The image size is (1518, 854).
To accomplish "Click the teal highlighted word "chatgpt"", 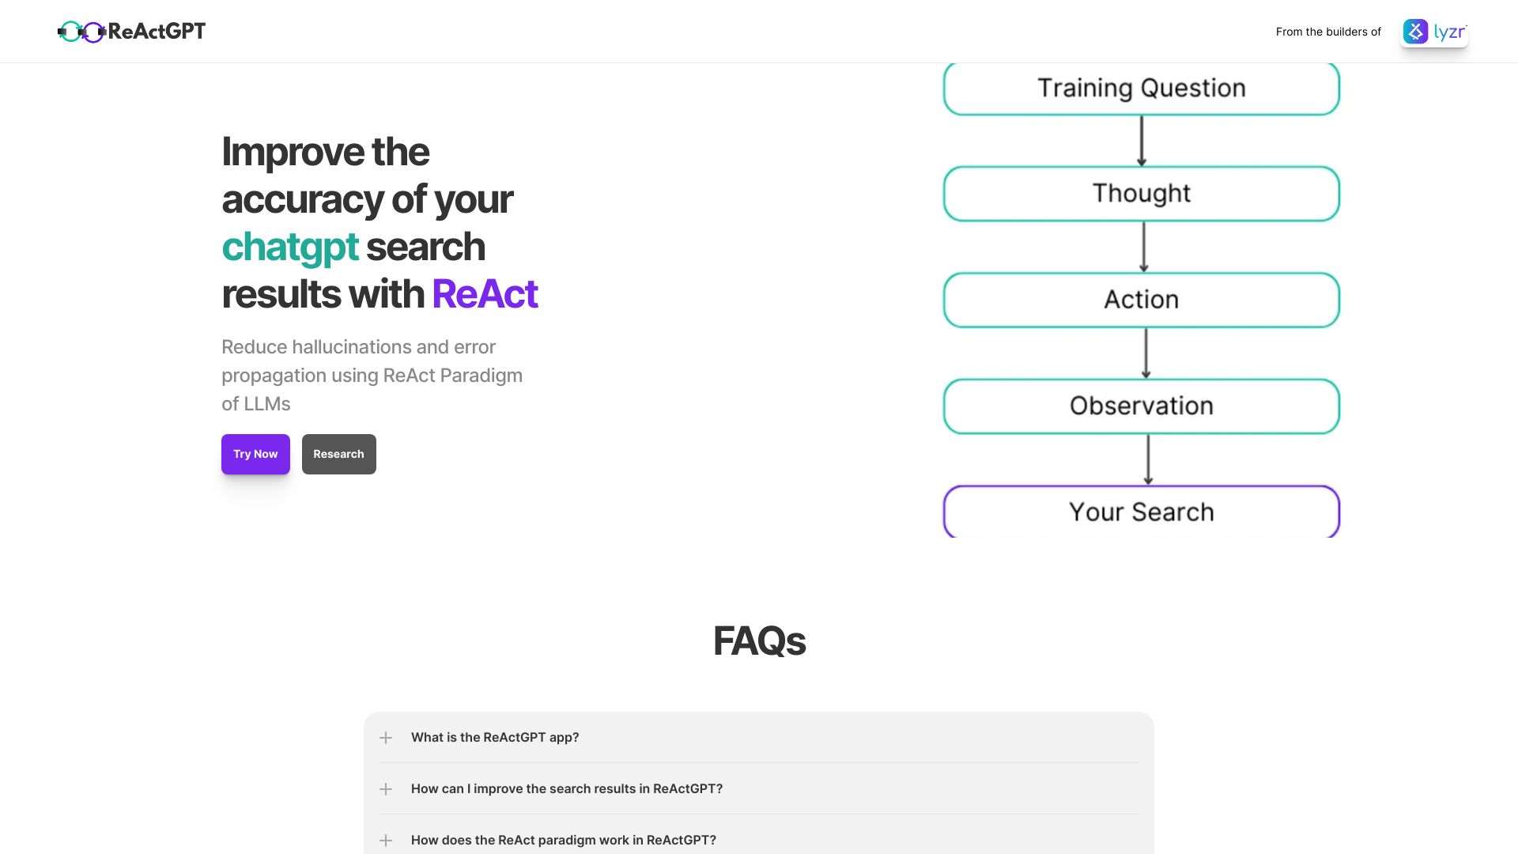I will tap(289, 247).
